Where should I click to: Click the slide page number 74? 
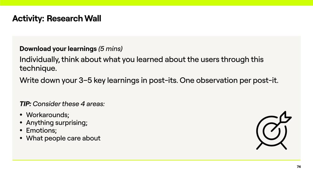point(299,167)
